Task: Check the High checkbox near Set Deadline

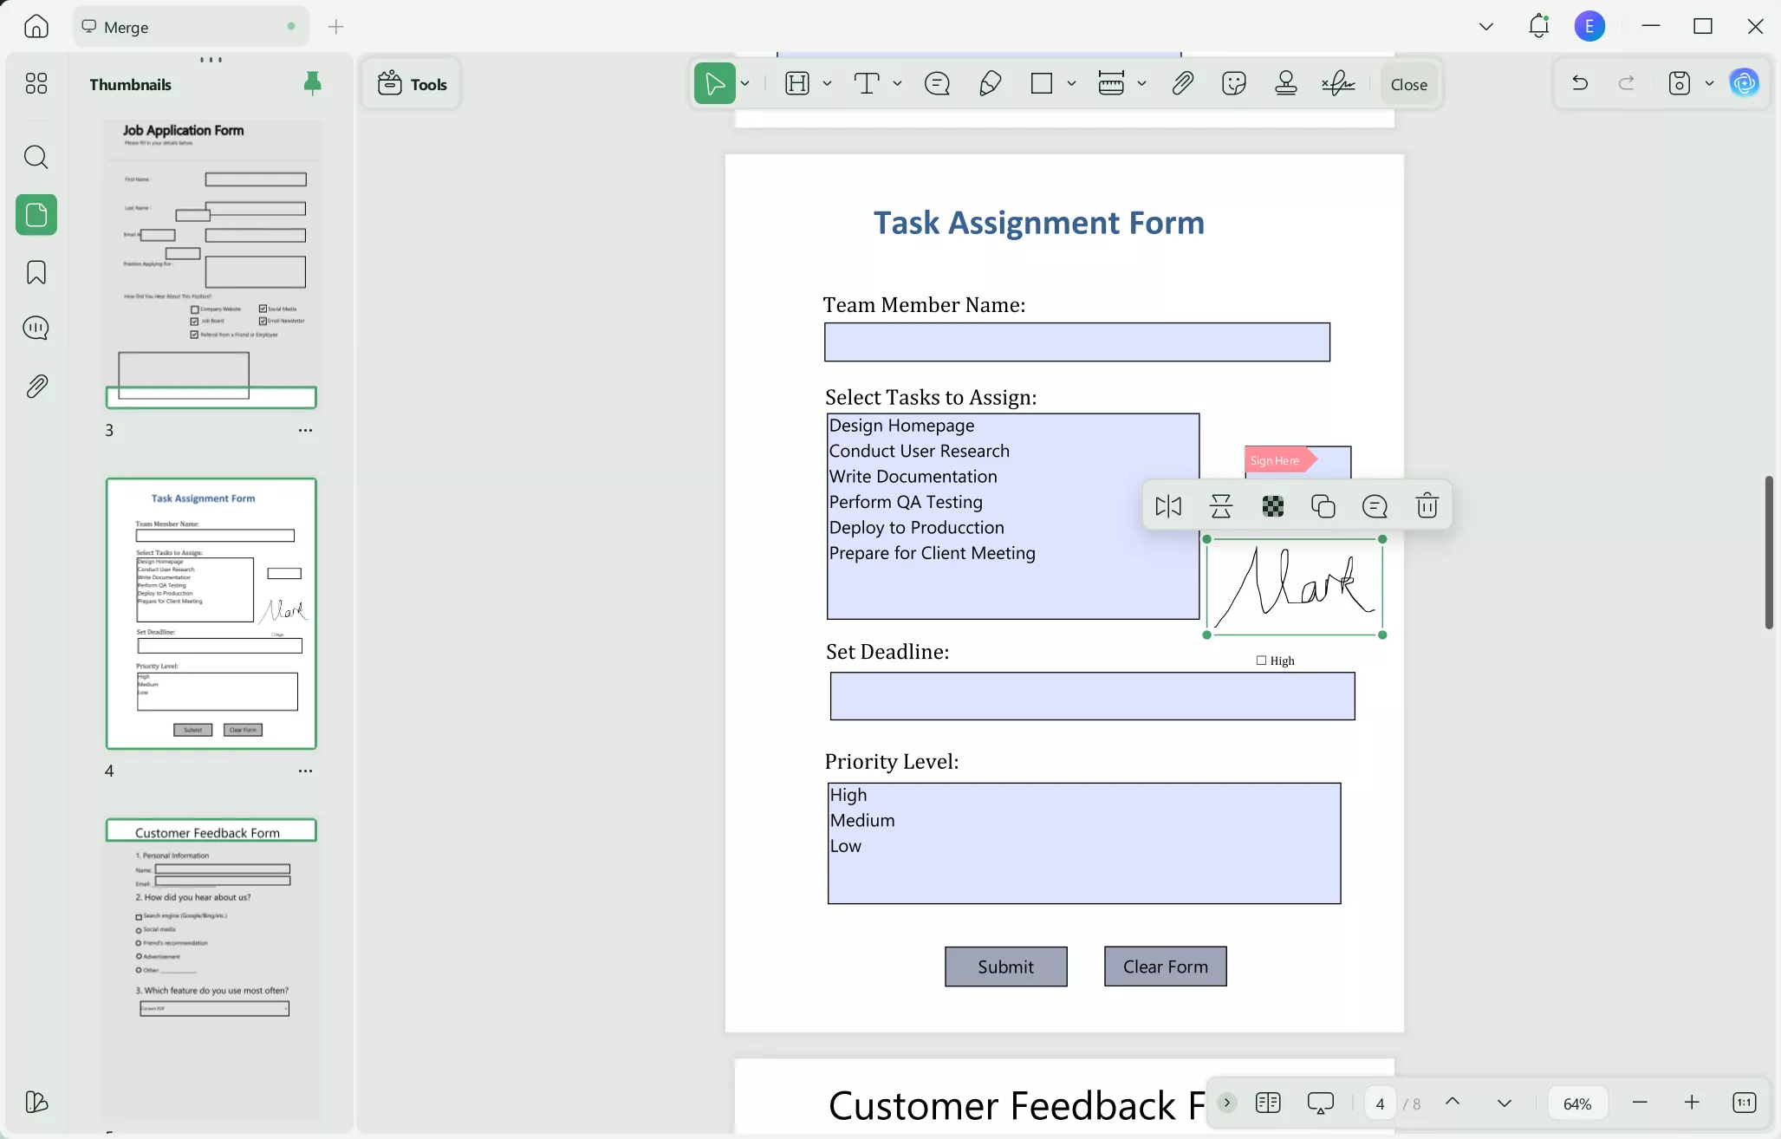Action: click(1261, 660)
